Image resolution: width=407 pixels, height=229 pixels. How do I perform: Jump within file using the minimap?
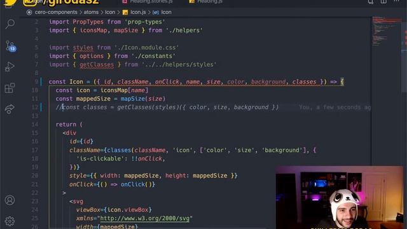(387, 31)
